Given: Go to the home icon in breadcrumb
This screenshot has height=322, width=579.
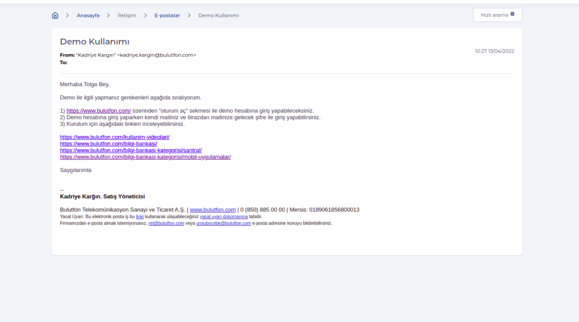Looking at the screenshot, I should pos(55,15).
